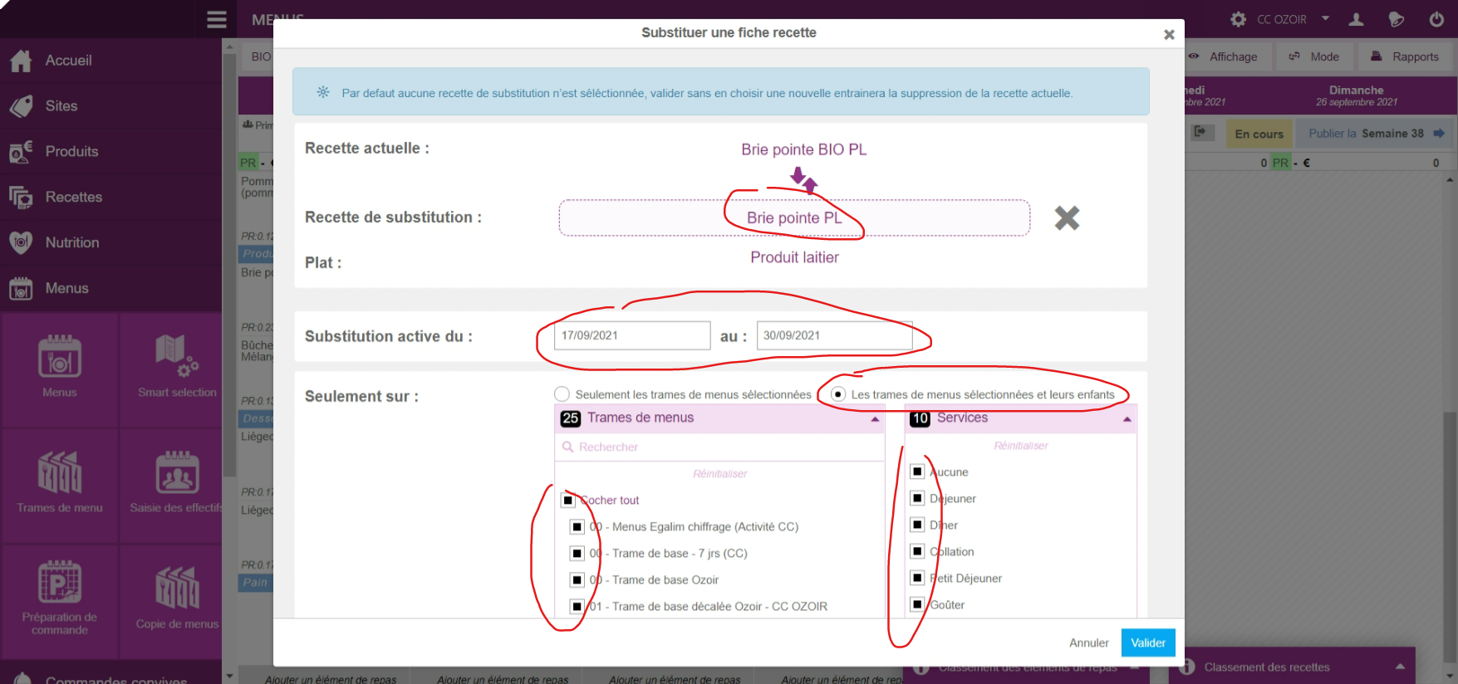The height and width of the screenshot is (684, 1458).
Task: Select 'Seulement les trames de menus sélectionnées' radio
Action: pos(562,394)
